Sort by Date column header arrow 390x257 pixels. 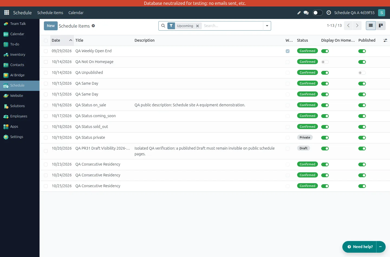coord(71,40)
